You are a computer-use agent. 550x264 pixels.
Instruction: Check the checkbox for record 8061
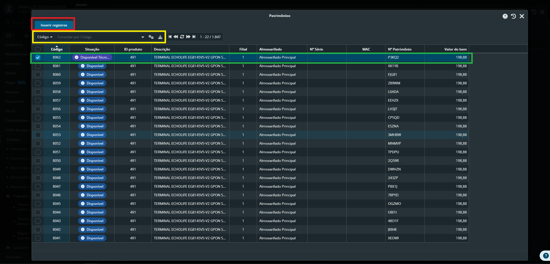[x=38, y=66]
